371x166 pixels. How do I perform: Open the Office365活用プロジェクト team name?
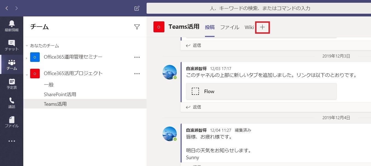pyautogui.click(x=73, y=73)
